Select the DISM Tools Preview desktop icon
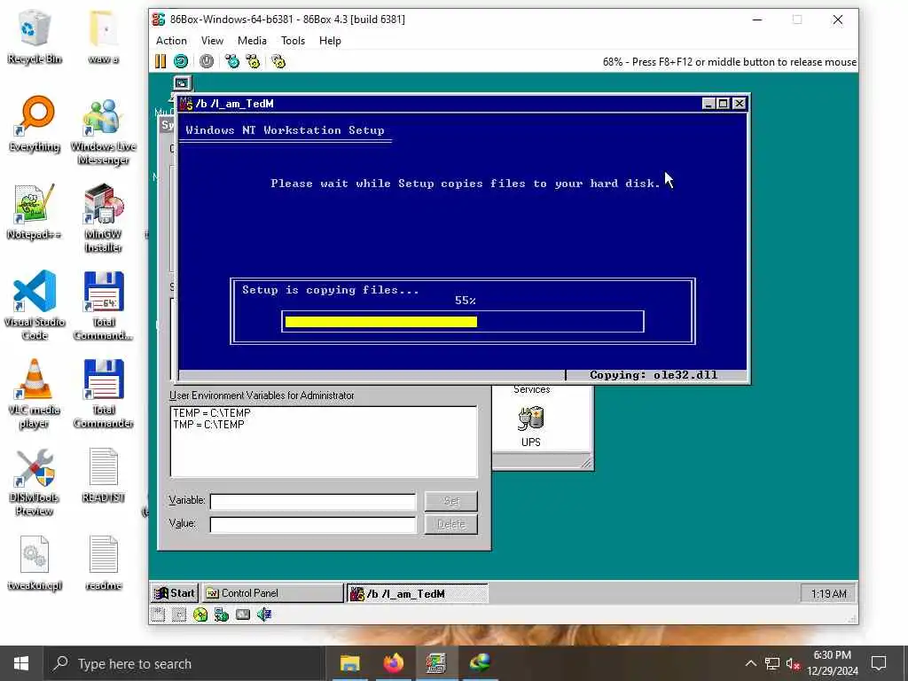 (35, 481)
